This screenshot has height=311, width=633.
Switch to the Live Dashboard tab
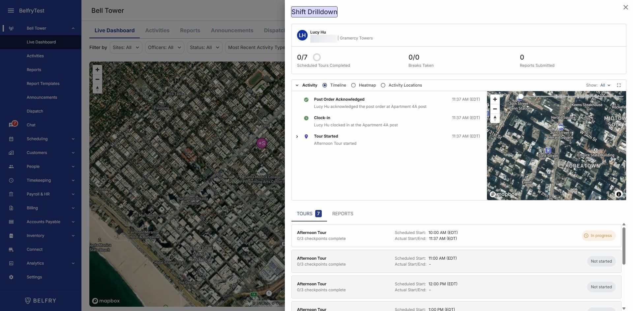point(114,30)
